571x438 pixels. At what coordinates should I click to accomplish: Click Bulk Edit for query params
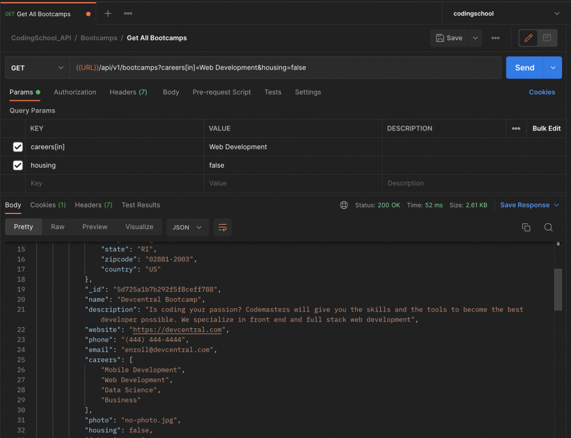click(546, 128)
